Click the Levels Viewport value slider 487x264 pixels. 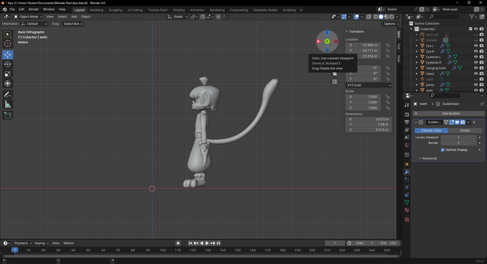[x=458, y=137]
